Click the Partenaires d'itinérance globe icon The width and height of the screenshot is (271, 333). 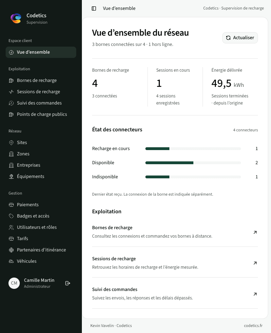[11, 250]
